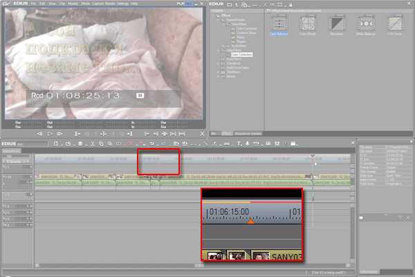Image resolution: width=415 pixels, height=277 pixels.
Task: Select the YUV Curve effect
Action: pos(395,25)
